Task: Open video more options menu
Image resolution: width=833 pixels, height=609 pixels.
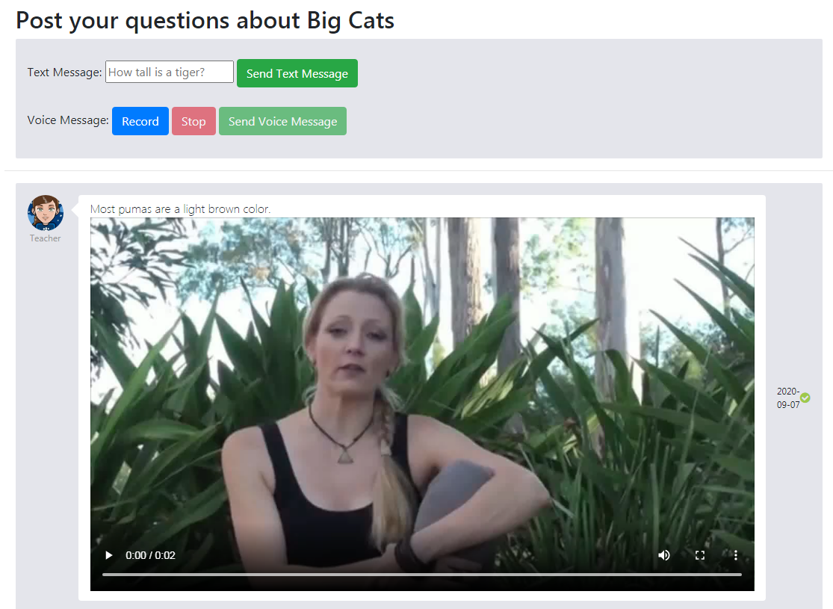Action: coord(735,555)
